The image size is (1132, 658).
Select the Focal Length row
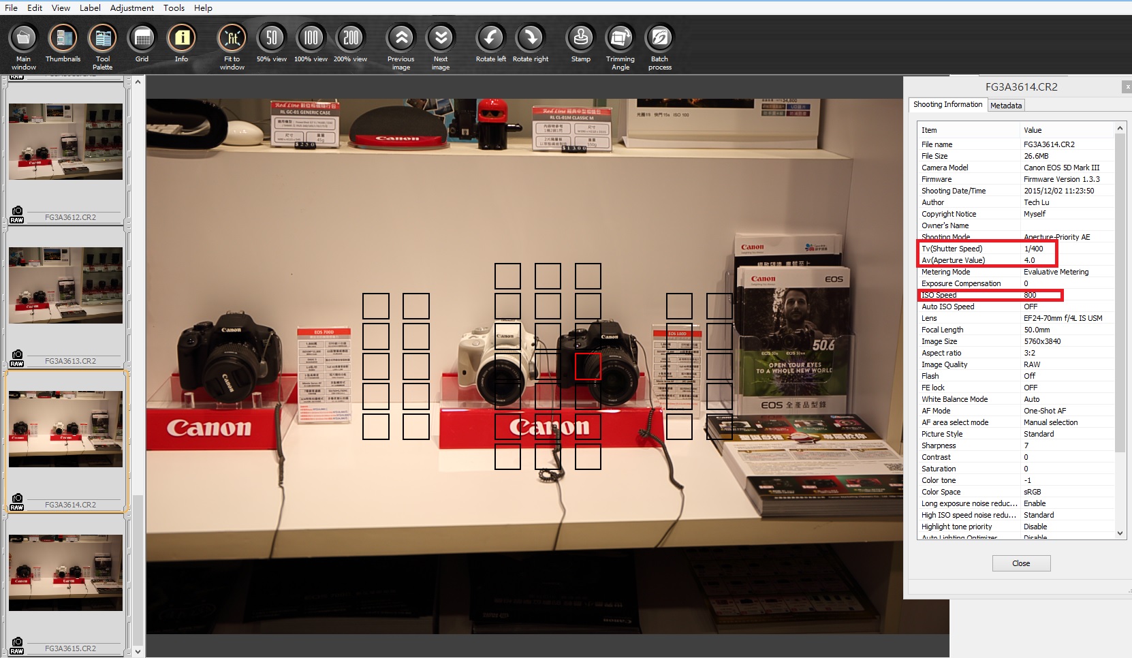[1016, 330]
